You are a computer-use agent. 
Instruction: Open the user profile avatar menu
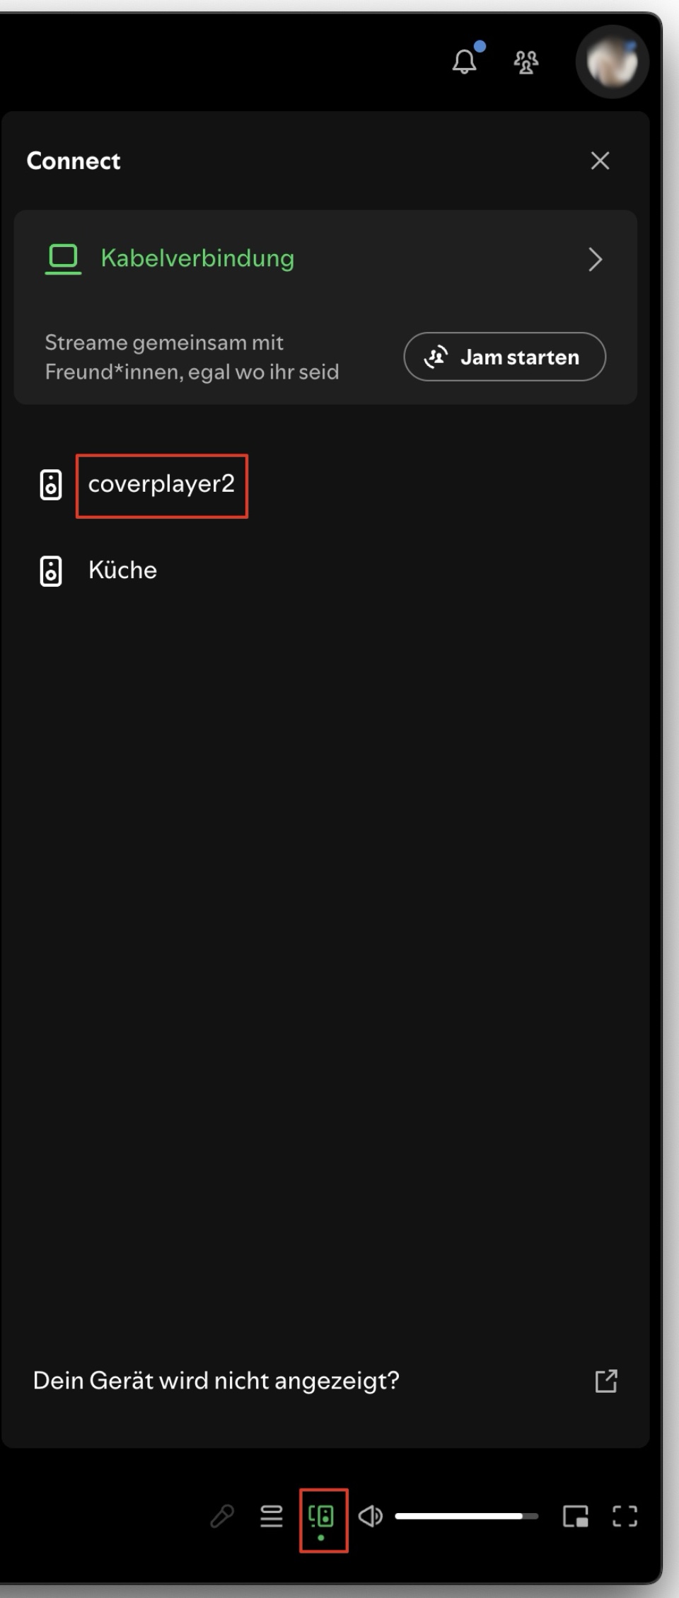click(x=612, y=62)
